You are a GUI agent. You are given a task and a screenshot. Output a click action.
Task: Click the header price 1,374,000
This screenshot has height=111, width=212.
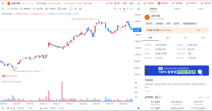(x=41, y=3)
